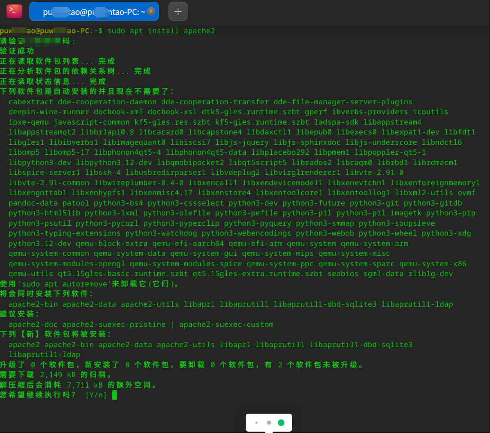Click the package name "librdmacm1"
The image size is (490, 433).
tap(435, 163)
